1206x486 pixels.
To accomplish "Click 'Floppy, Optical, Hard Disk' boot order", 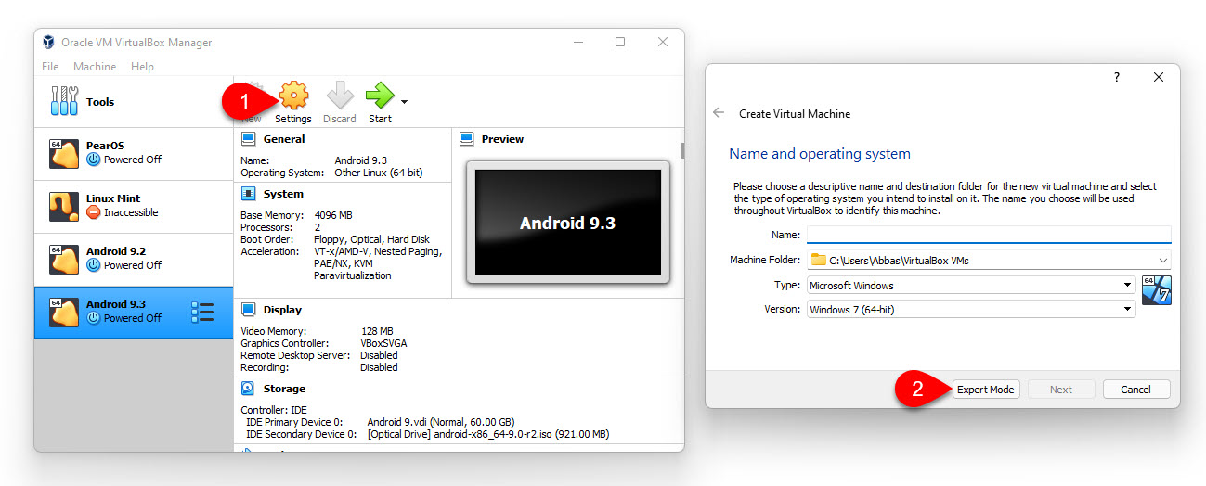I will 373,239.
